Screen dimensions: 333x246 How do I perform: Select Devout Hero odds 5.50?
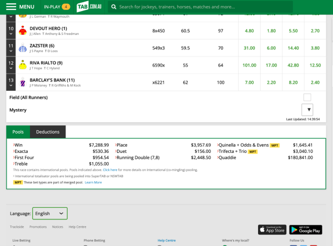click(x=293, y=31)
